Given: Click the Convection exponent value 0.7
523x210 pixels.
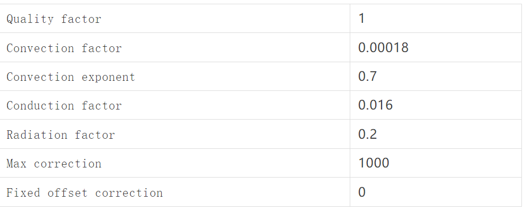Looking at the screenshot, I should (x=368, y=76).
